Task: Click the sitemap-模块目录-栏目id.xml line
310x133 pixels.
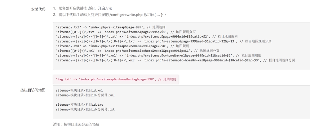Action: [79, 91]
